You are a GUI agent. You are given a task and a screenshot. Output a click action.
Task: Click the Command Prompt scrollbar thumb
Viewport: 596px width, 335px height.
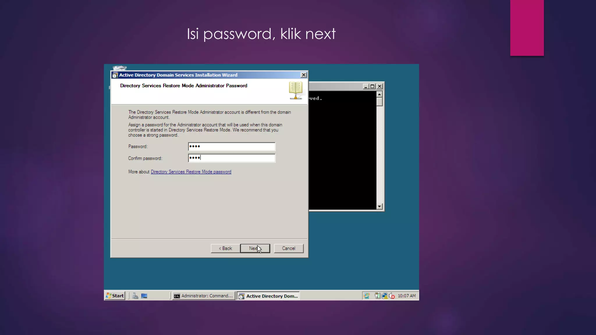point(379,102)
